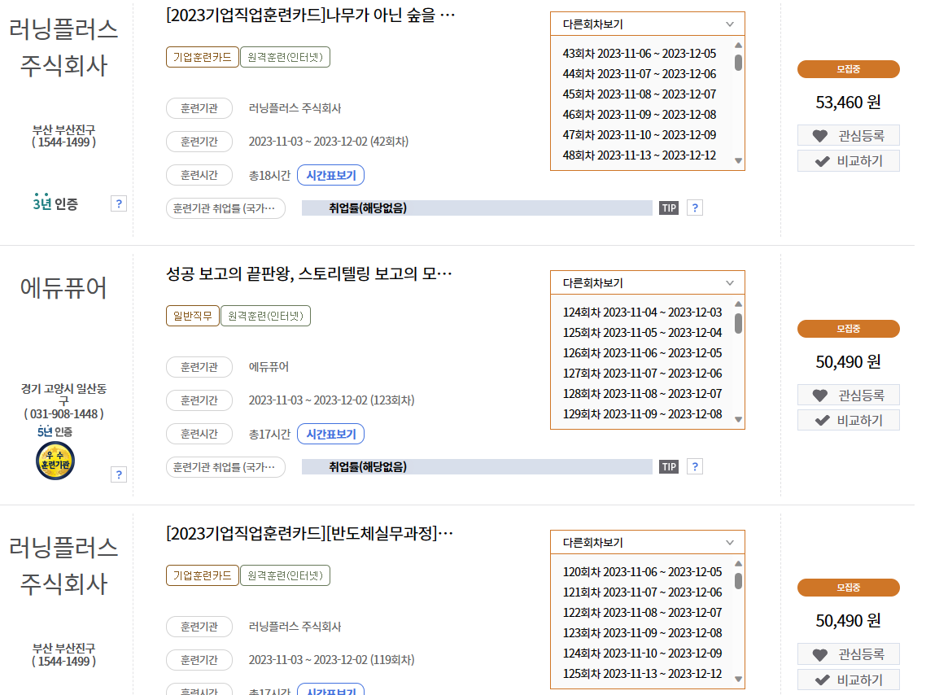Open the 다른회차보기 dropdown for the first course

tap(647, 24)
